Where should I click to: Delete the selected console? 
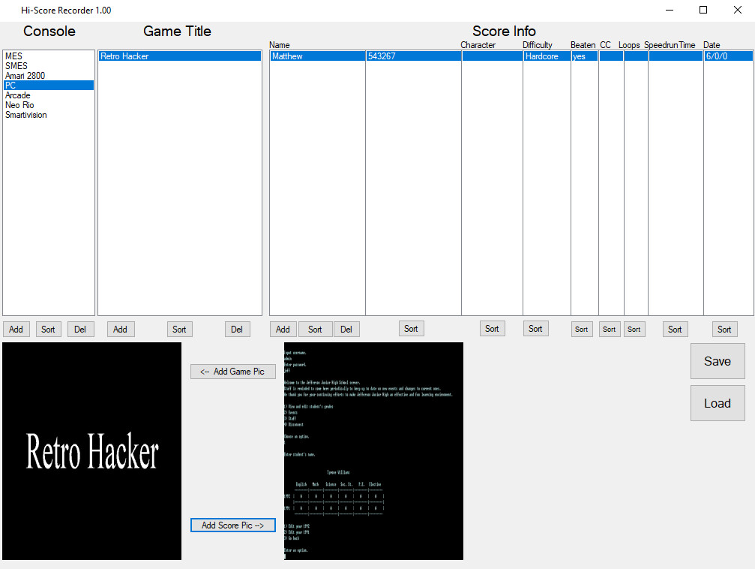[x=80, y=328]
